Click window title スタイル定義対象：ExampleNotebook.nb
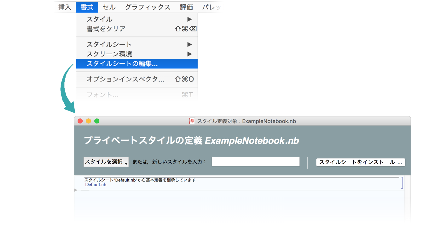Viewport: 423px width, 227px height. coord(246,121)
